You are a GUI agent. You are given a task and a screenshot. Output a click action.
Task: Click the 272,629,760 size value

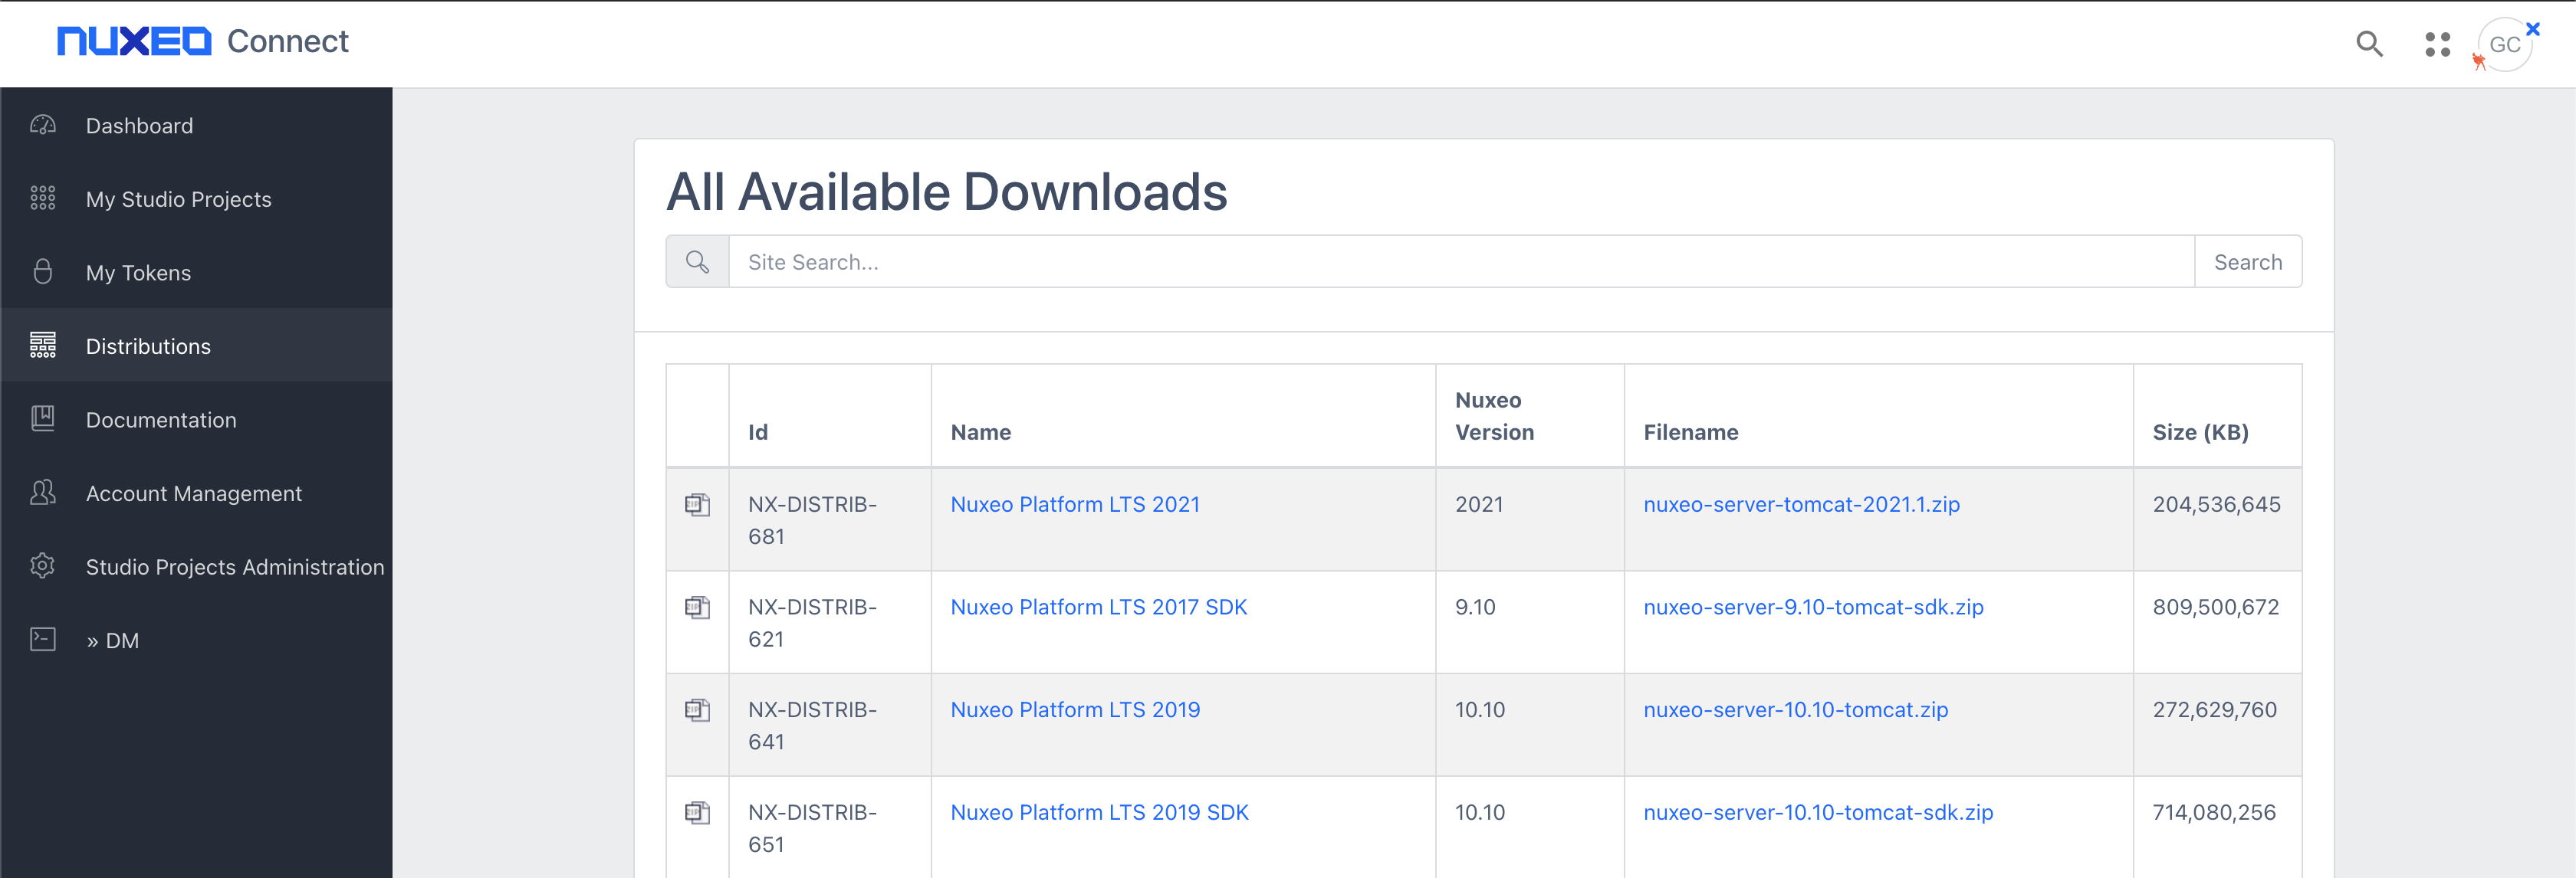pos(2214,710)
